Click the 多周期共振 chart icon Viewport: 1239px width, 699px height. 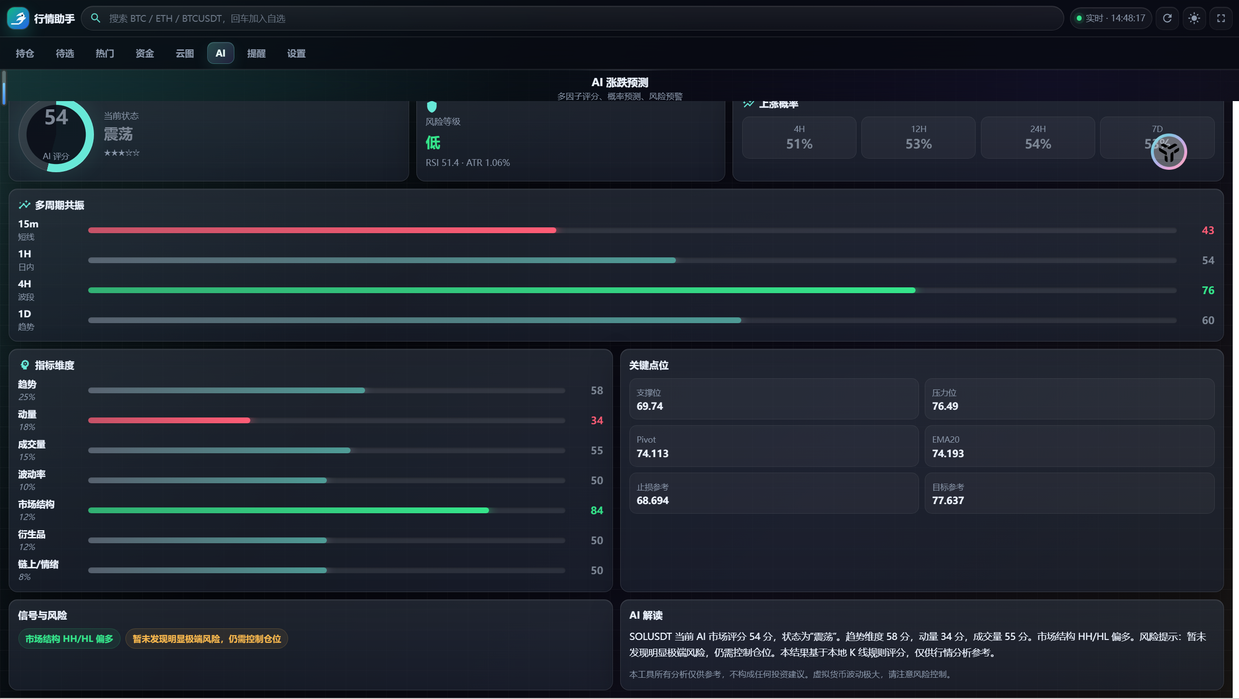(x=24, y=205)
